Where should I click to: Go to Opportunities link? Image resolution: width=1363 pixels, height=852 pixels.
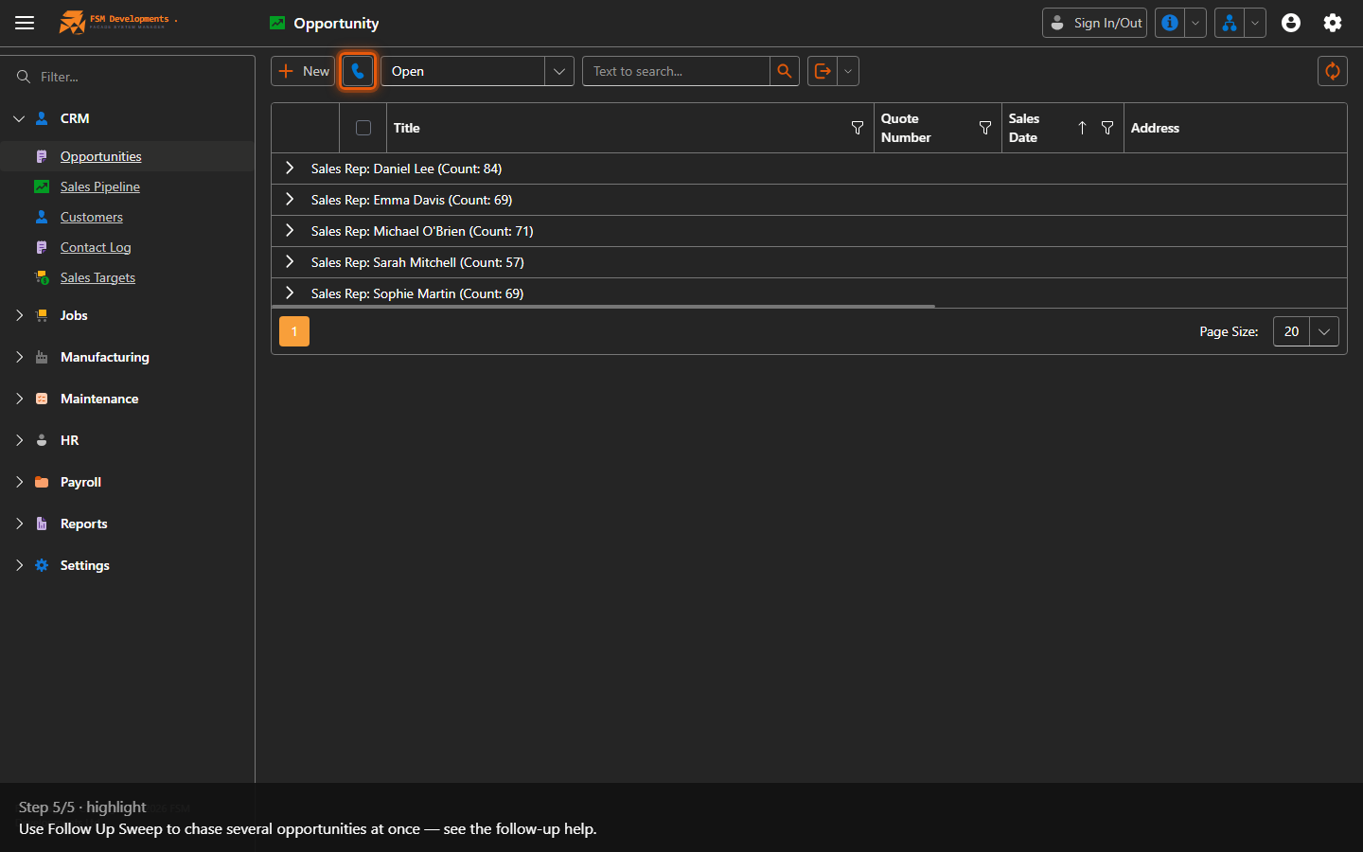click(x=100, y=156)
